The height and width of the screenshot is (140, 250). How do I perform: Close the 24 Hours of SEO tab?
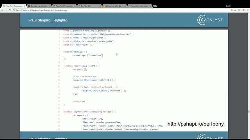tap(125, 6)
